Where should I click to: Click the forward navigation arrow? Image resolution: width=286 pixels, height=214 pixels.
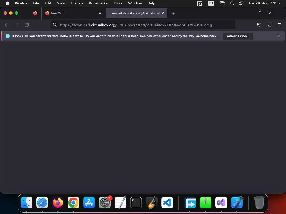point(17,25)
